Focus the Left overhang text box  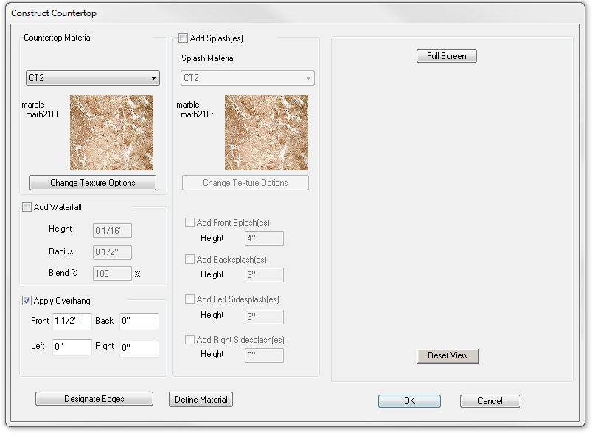(72, 348)
